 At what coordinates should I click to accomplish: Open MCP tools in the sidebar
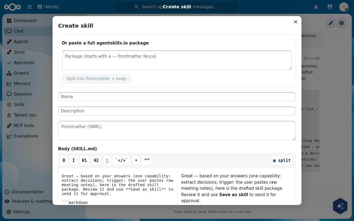point(24,126)
